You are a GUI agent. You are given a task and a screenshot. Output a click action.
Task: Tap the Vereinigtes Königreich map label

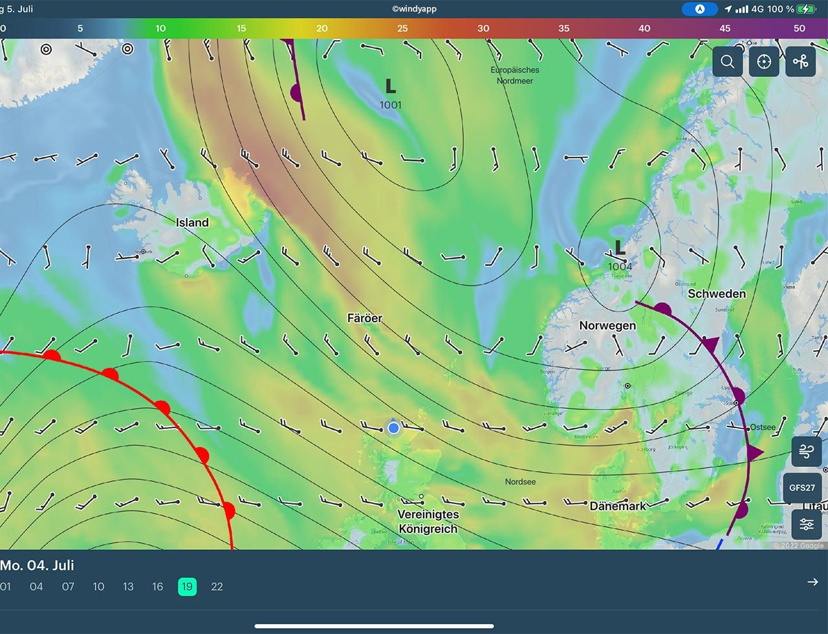pos(428,521)
